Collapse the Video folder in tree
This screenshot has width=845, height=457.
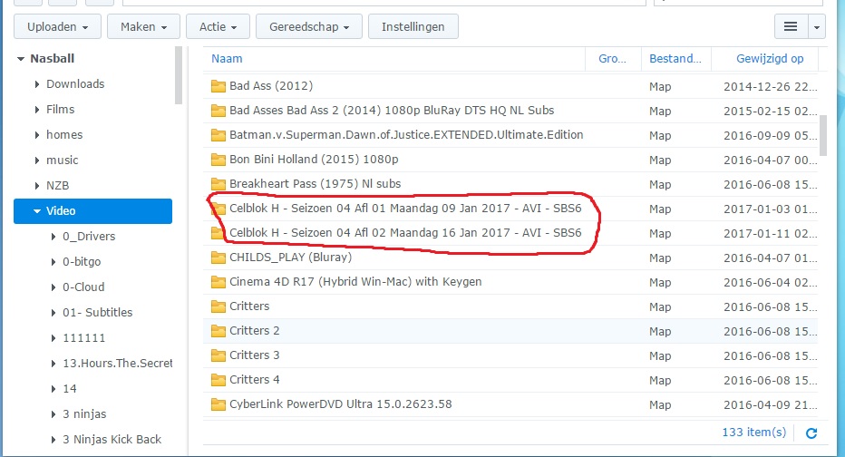tap(37, 211)
